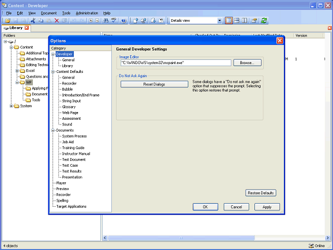The width and height of the screenshot is (333, 250).
Task: Click the ABC spell check icon
Action: [x=114, y=21]
